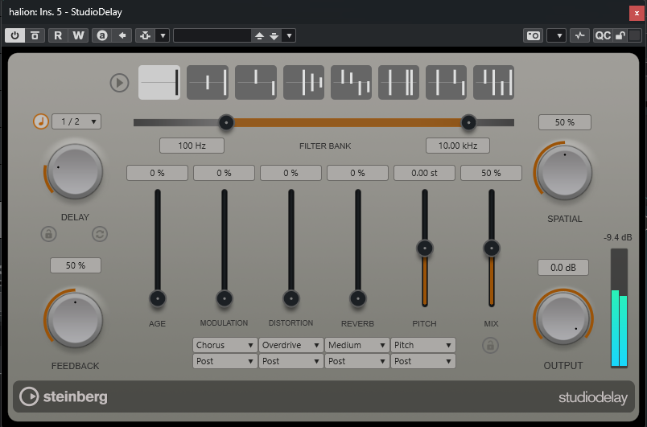The width and height of the screenshot is (647, 427).
Task: Click the Steinberg logo
Action: [64, 396]
